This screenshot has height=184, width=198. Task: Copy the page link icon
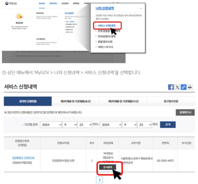click(x=183, y=87)
